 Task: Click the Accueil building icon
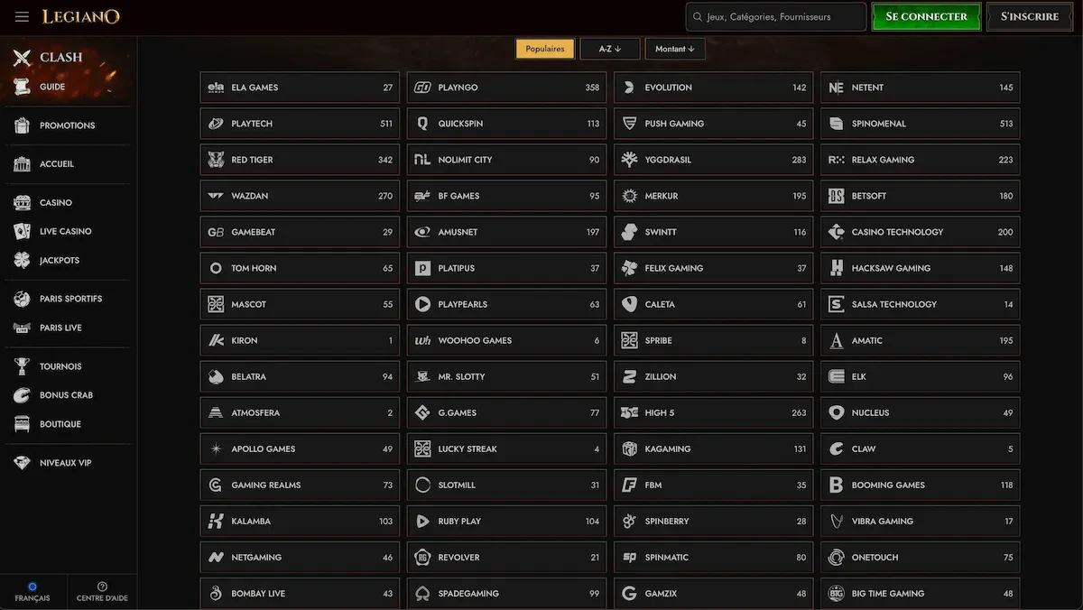(x=23, y=164)
